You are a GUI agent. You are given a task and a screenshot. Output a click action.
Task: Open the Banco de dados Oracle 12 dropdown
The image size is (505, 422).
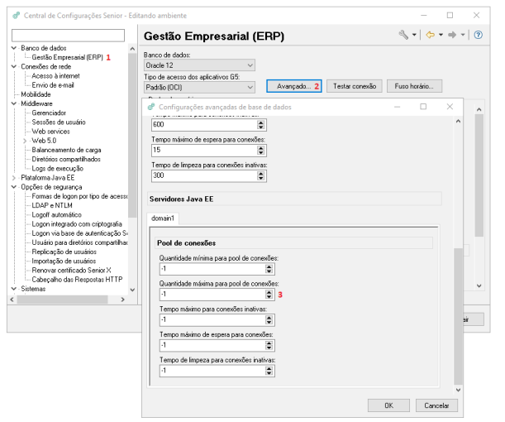coord(199,65)
